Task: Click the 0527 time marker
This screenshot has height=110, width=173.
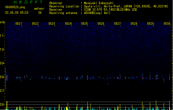Action: pyautogui.click(x=117, y=24)
